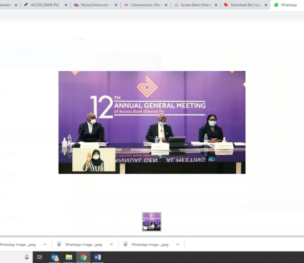The height and width of the screenshot is (263, 304).
Task: Expand options for the rightmost downloaded jpeg
Action: (x=178, y=244)
